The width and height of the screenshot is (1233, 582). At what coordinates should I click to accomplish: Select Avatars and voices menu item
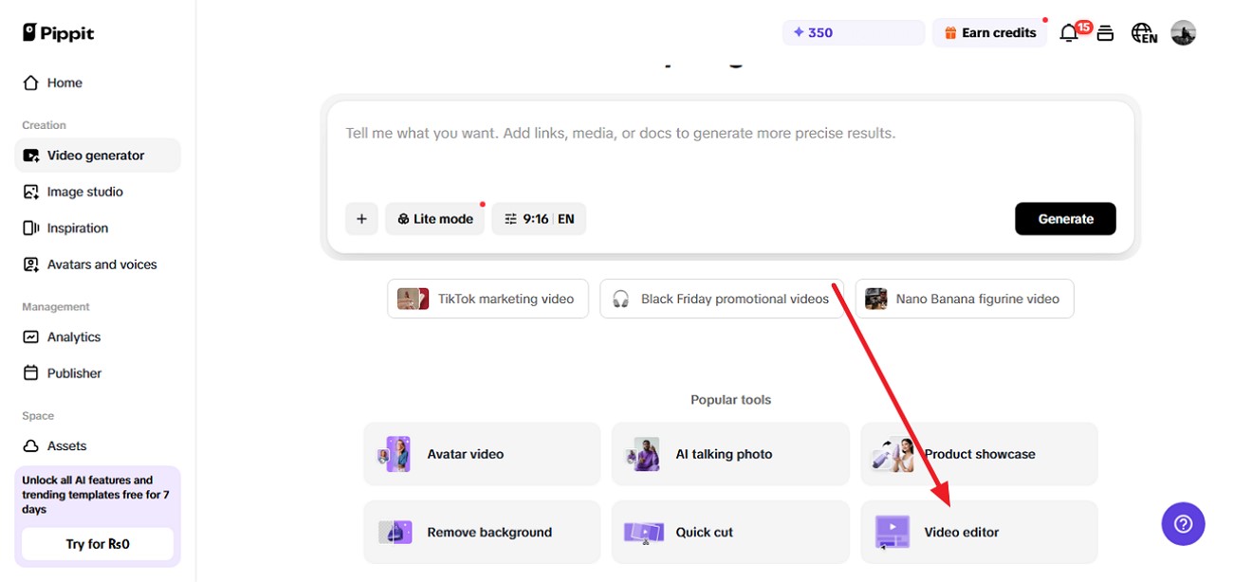[101, 264]
